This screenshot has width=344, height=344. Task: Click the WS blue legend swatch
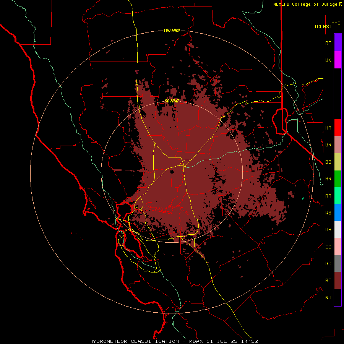point(338,213)
